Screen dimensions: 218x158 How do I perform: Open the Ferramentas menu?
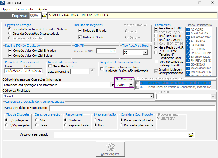(x=25, y=9)
